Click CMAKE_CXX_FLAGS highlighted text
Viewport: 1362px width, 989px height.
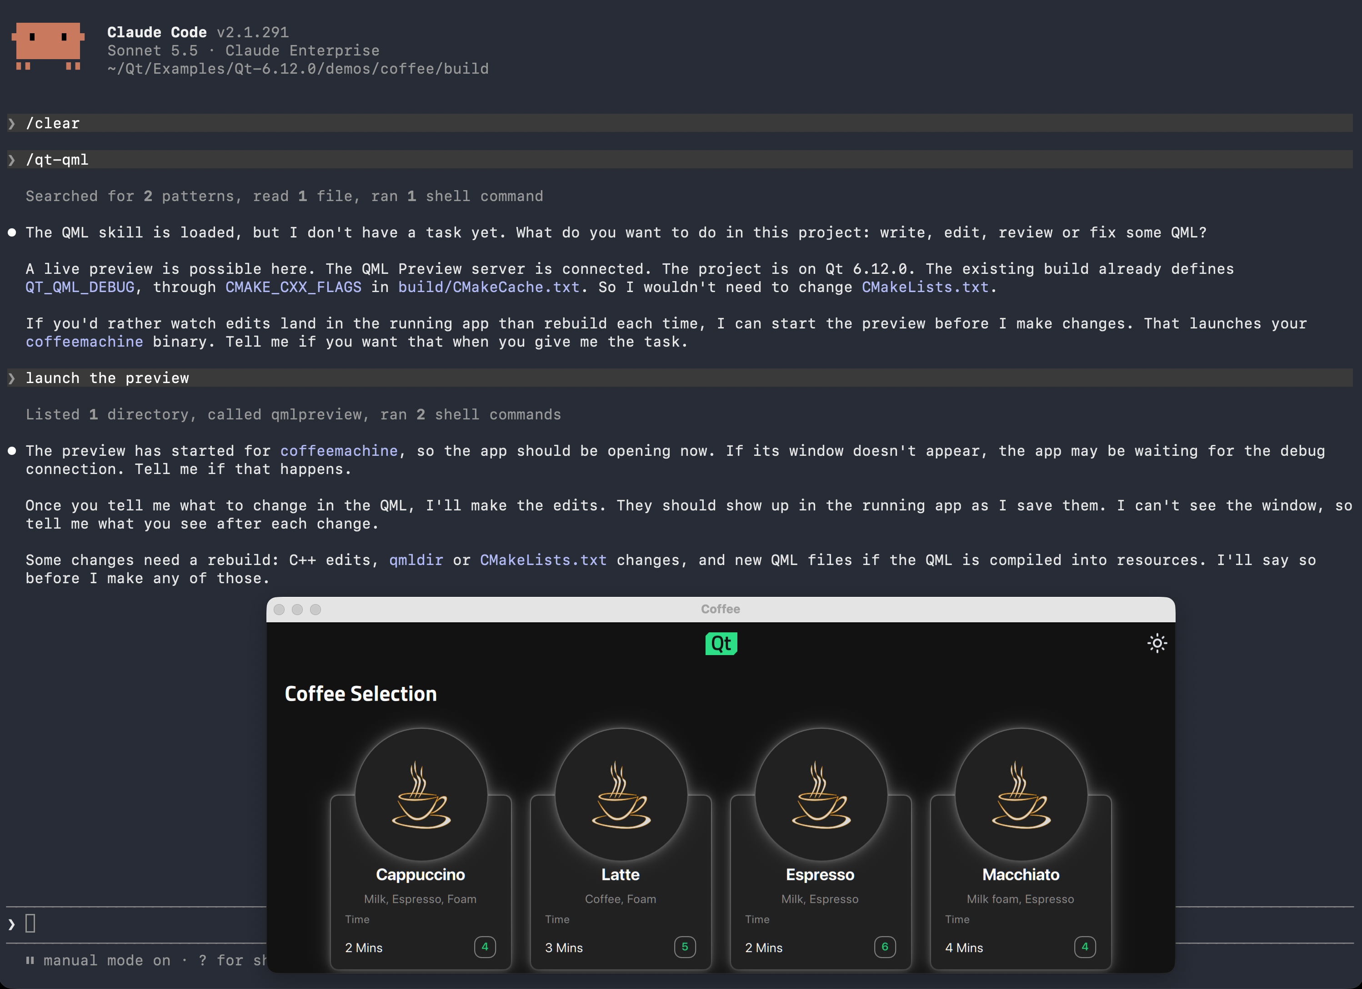coord(294,287)
